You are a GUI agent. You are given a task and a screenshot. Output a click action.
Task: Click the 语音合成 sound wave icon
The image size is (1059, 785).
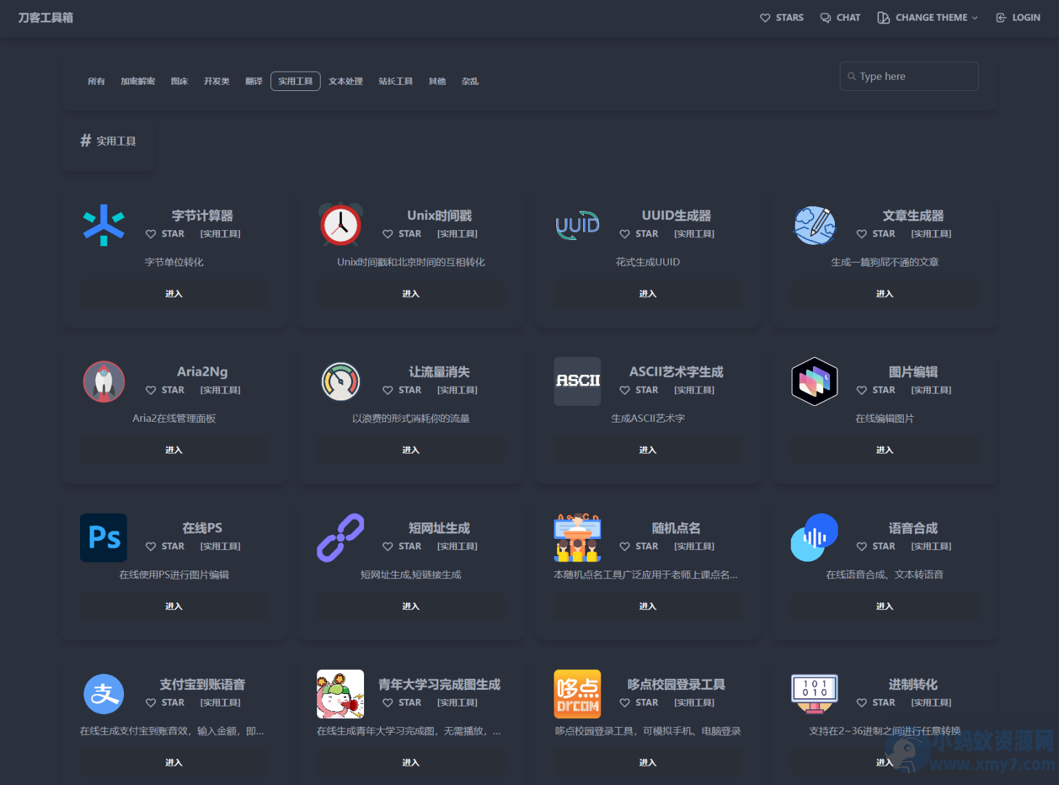(814, 538)
